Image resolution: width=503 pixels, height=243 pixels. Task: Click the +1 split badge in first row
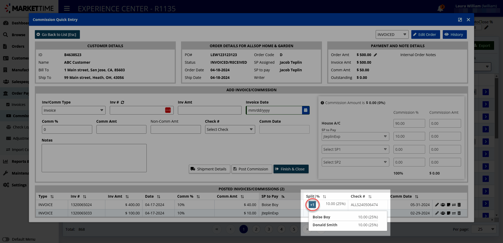[x=312, y=205]
